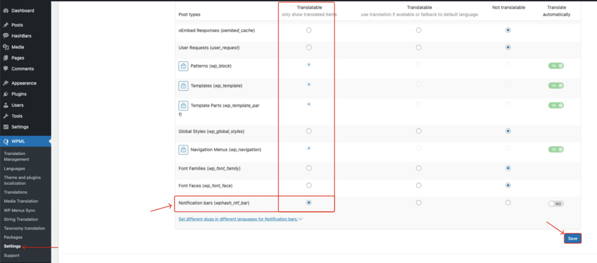Click lock icon beside Template Parts
The height and width of the screenshot is (263, 597).
[183, 105]
